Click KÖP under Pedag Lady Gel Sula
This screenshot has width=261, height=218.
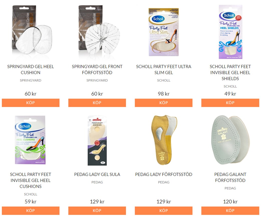(97, 210)
